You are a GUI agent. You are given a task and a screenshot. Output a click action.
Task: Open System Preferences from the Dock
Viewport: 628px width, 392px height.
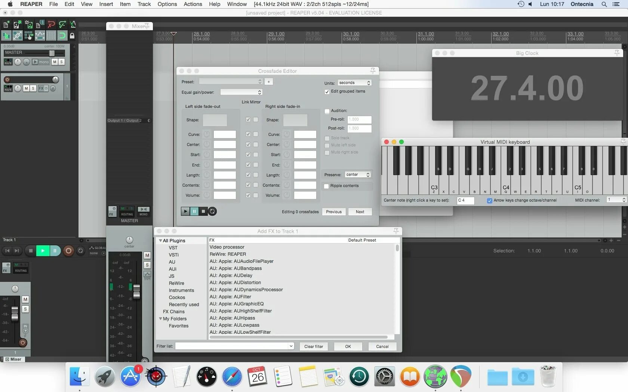pyautogui.click(x=384, y=376)
